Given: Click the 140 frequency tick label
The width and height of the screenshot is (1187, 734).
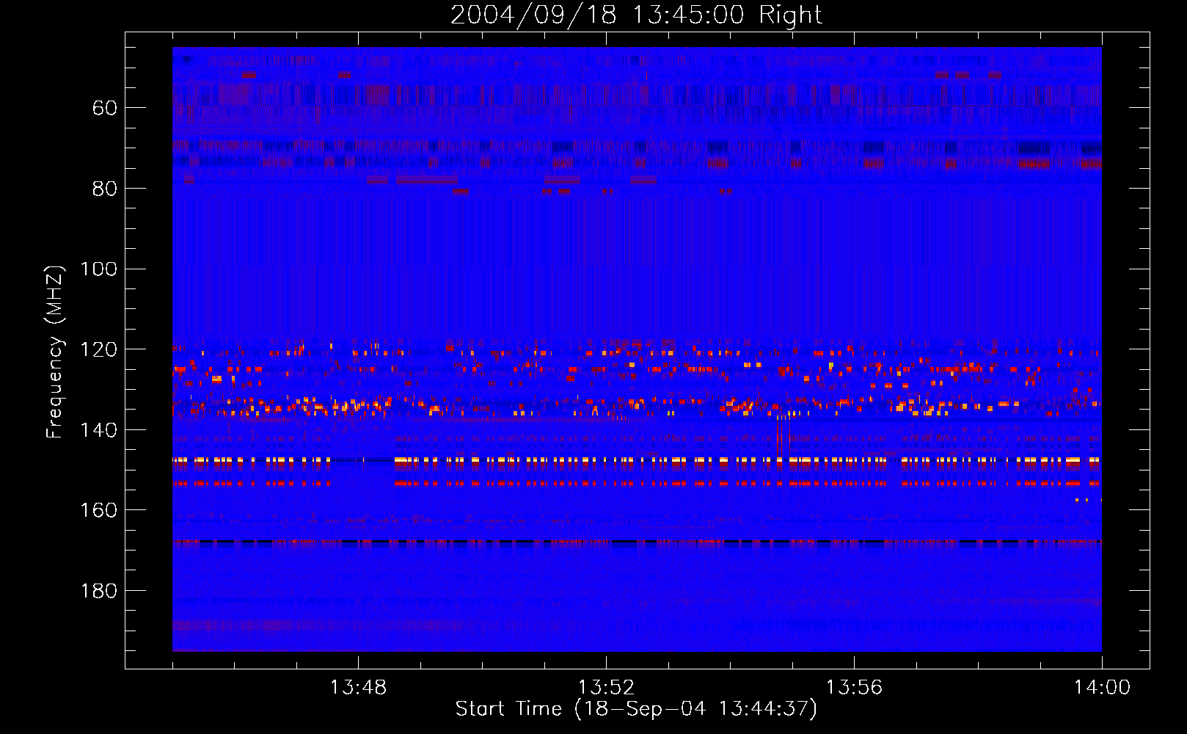Looking at the screenshot, I should 98,430.
